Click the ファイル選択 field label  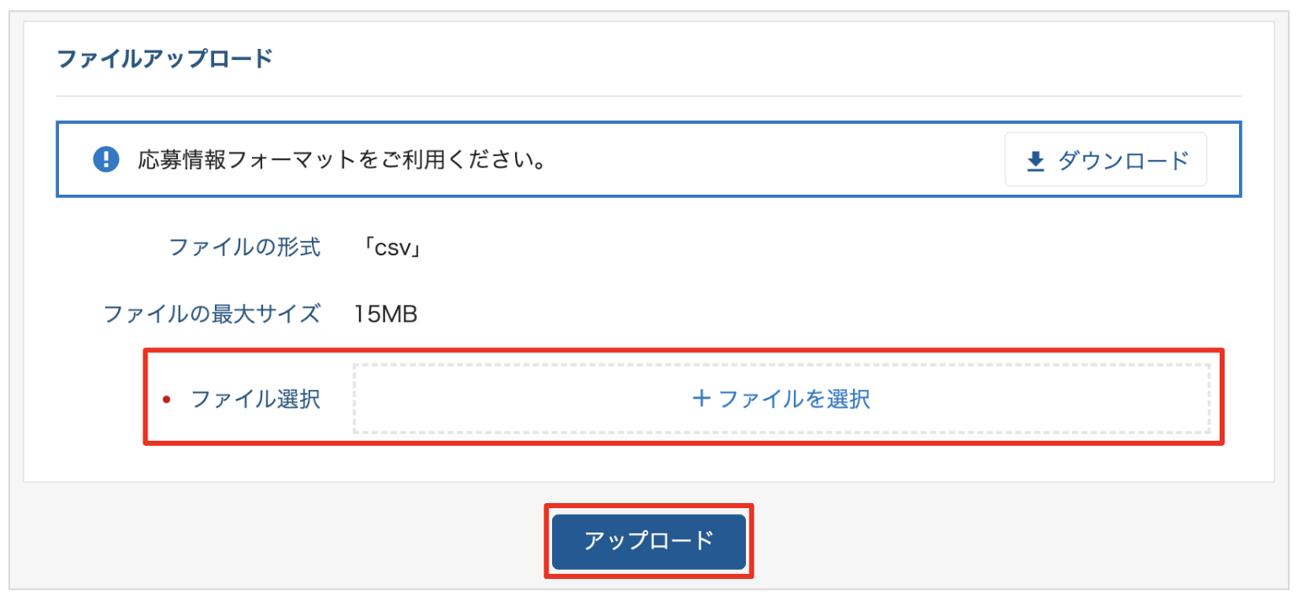pos(255,399)
